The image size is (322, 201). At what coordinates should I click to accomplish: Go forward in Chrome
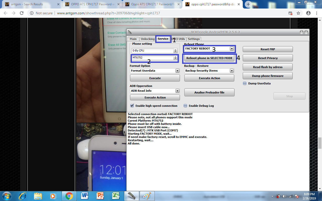[x=14, y=13]
